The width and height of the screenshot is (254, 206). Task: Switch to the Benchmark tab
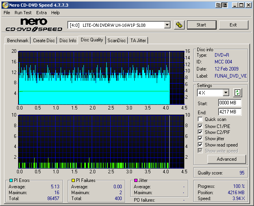(18, 41)
